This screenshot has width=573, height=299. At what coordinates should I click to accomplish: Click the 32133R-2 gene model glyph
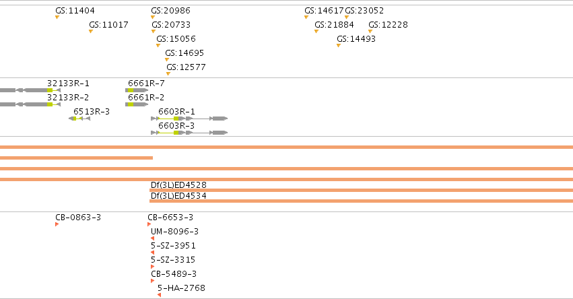pyautogui.click(x=30, y=104)
